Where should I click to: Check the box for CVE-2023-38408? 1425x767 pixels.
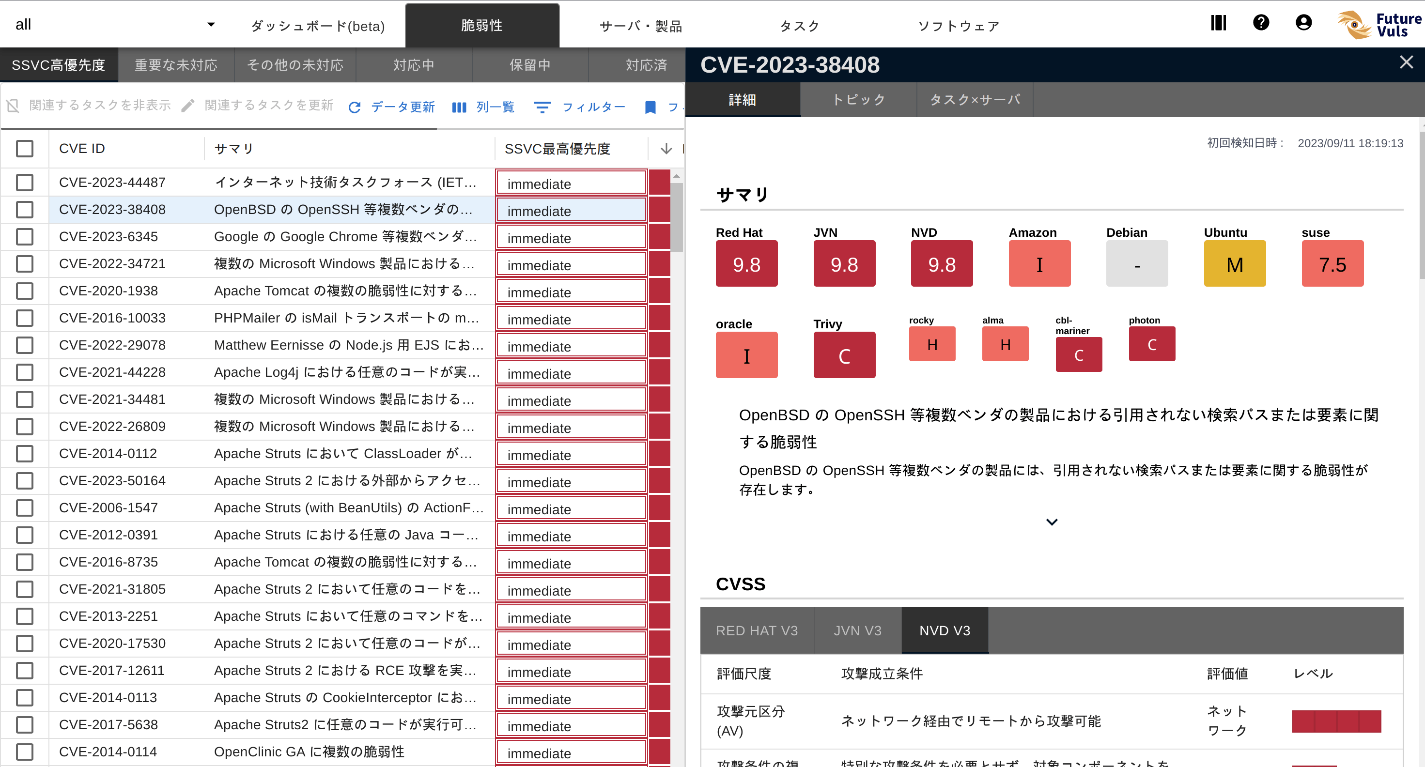[x=24, y=210]
